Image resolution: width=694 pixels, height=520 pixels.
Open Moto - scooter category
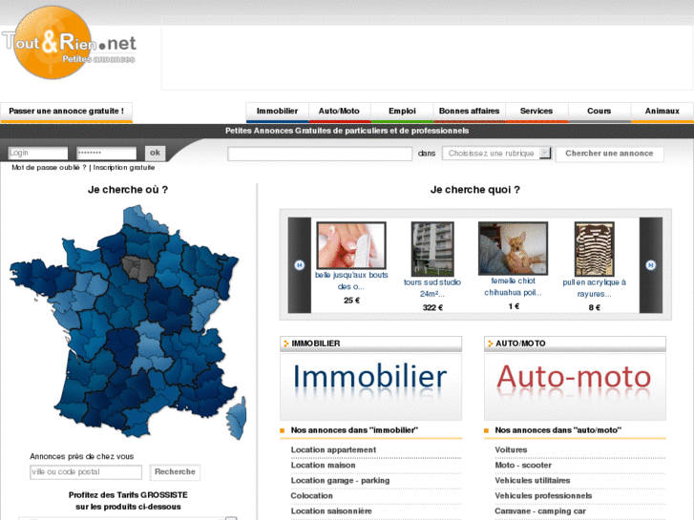pyautogui.click(x=523, y=465)
